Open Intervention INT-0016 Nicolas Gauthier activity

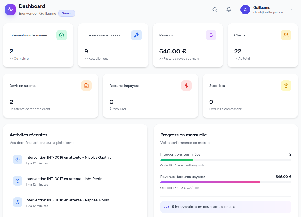click(x=69, y=157)
